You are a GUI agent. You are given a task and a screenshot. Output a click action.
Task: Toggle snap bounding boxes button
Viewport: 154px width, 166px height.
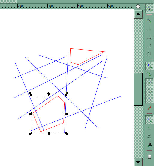coord(149,20)
